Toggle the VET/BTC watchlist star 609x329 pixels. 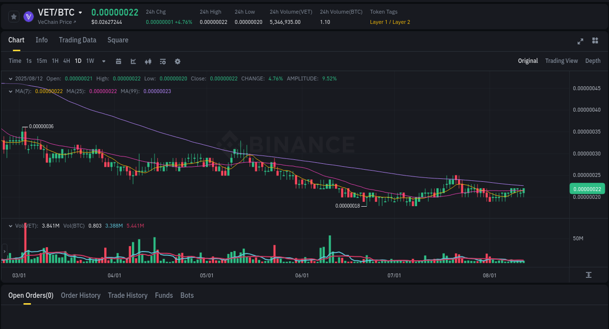(14, 16)
